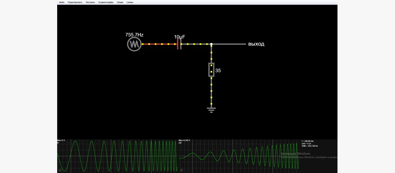
Task: Click the gray wire leading to ВЫХОД
Action: [x=229, y=44]
